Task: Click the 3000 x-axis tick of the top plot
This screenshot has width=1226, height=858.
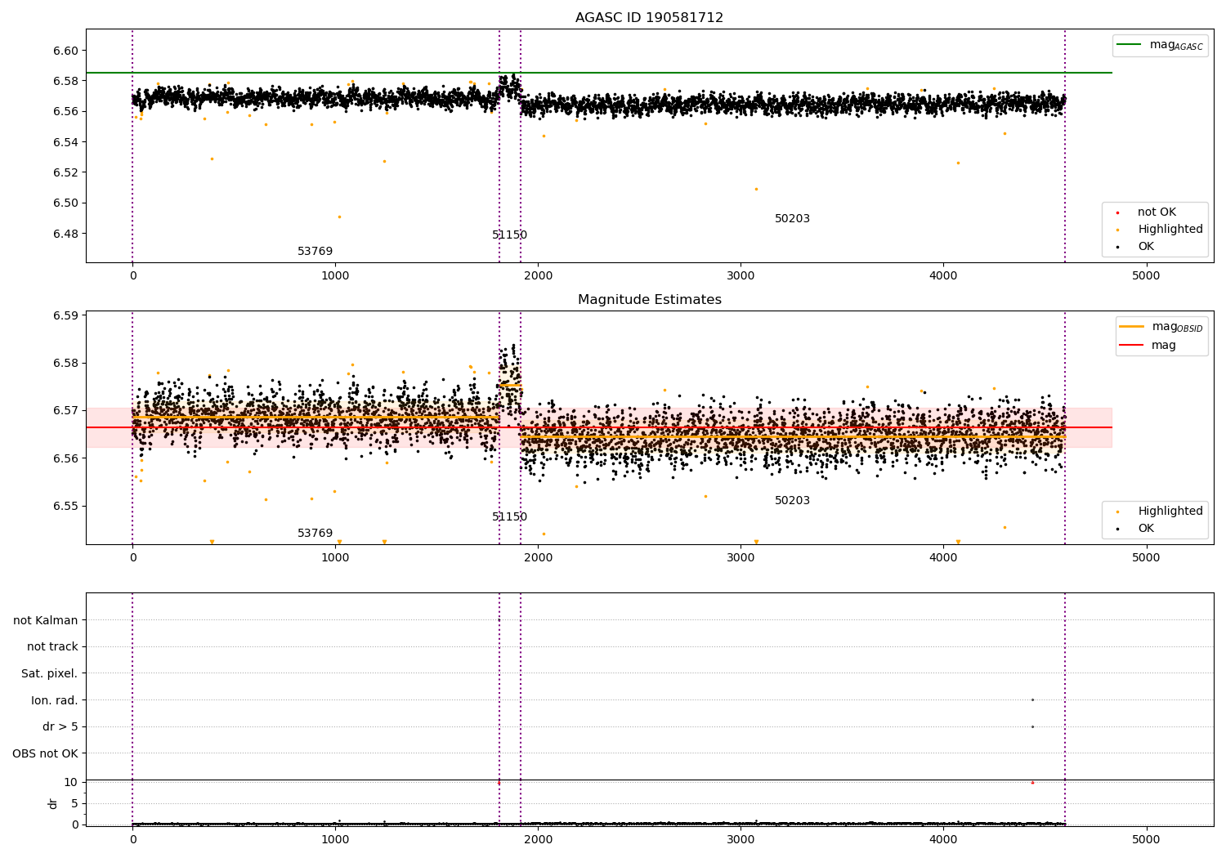Action: click(x=741, y=275)
